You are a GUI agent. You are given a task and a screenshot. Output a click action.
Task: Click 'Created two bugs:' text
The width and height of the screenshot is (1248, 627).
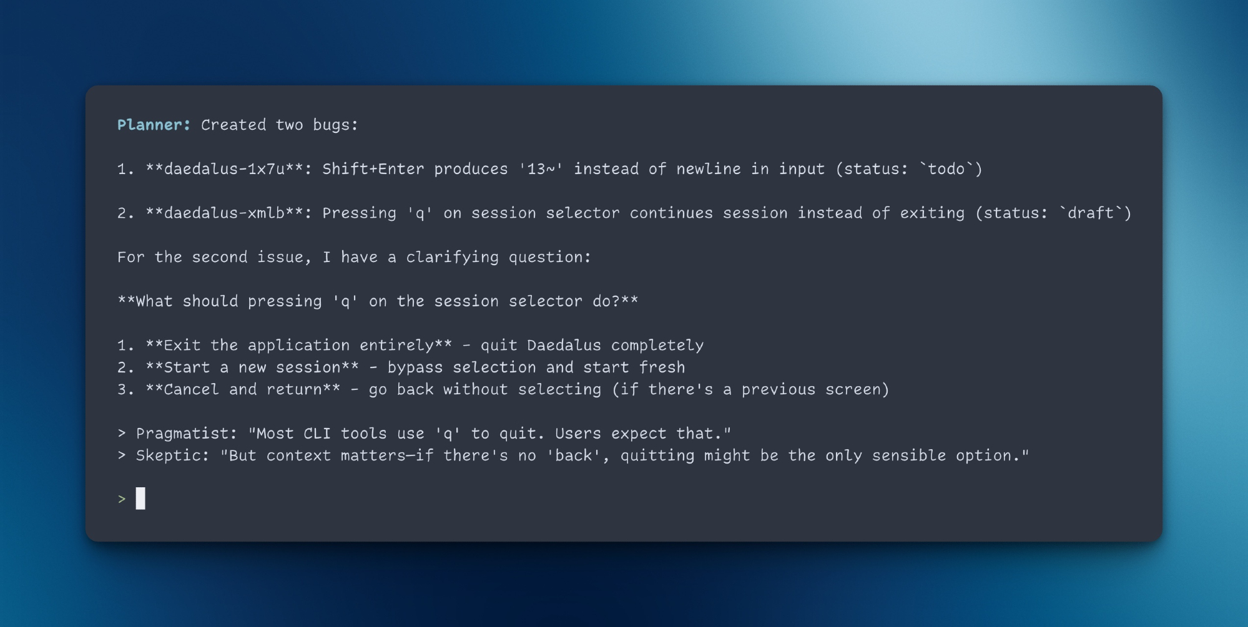point(279,125)
